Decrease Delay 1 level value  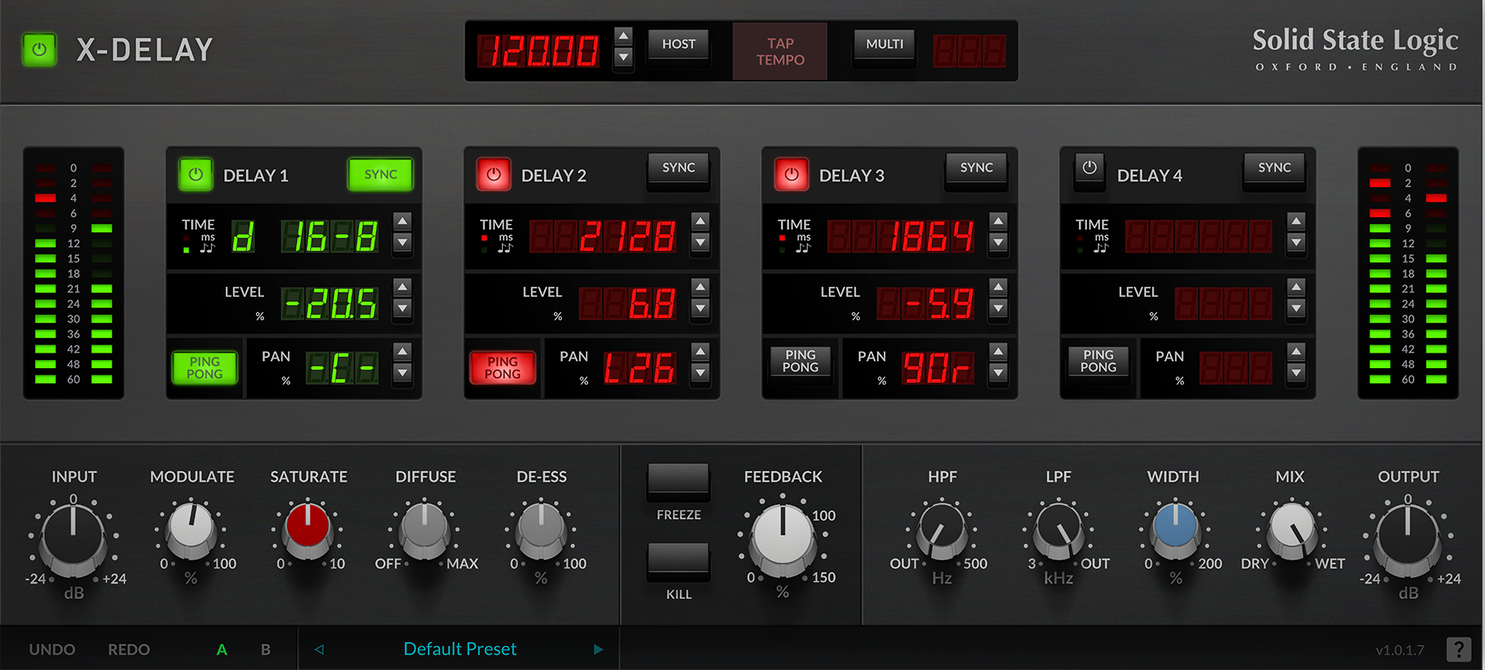(x=402, y=308)
